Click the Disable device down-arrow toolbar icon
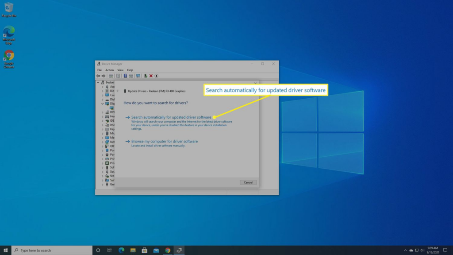 pos(156,76)
